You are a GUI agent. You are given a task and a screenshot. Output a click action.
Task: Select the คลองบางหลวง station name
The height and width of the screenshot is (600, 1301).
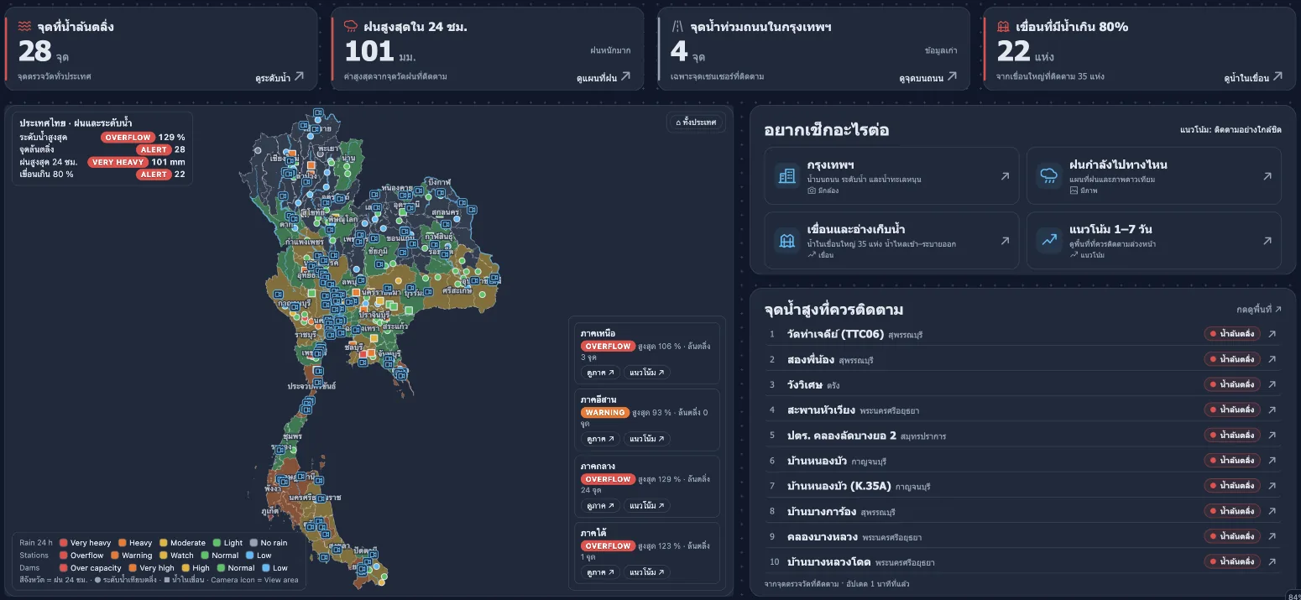(x=822, y=535)
